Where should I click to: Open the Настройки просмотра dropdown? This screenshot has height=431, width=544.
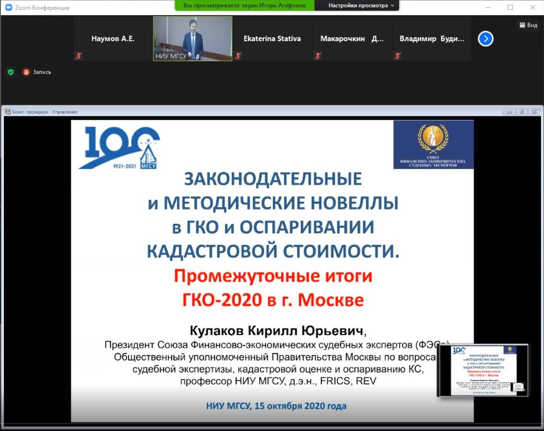361,6
